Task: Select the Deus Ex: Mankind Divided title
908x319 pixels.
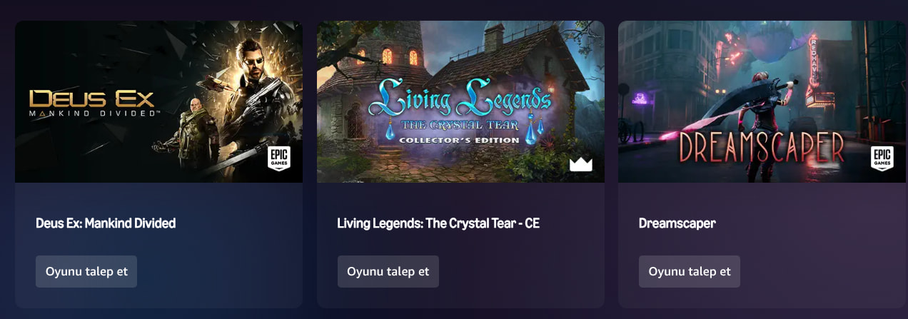Action: point(106,223)
